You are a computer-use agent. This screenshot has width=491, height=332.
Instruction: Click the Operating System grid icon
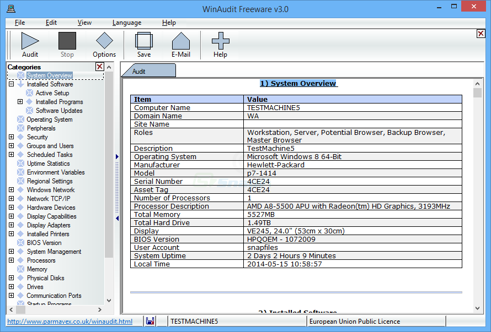[20, 119]
